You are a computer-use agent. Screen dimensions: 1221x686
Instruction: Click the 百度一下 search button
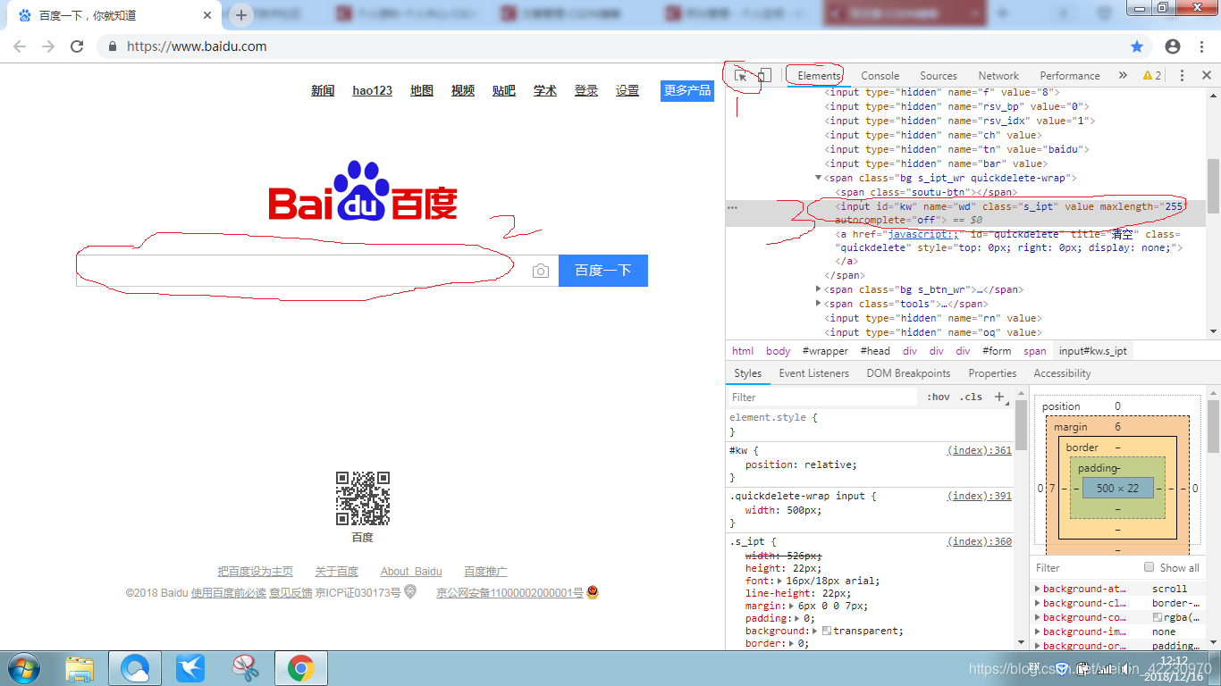[x=603, y=271]
